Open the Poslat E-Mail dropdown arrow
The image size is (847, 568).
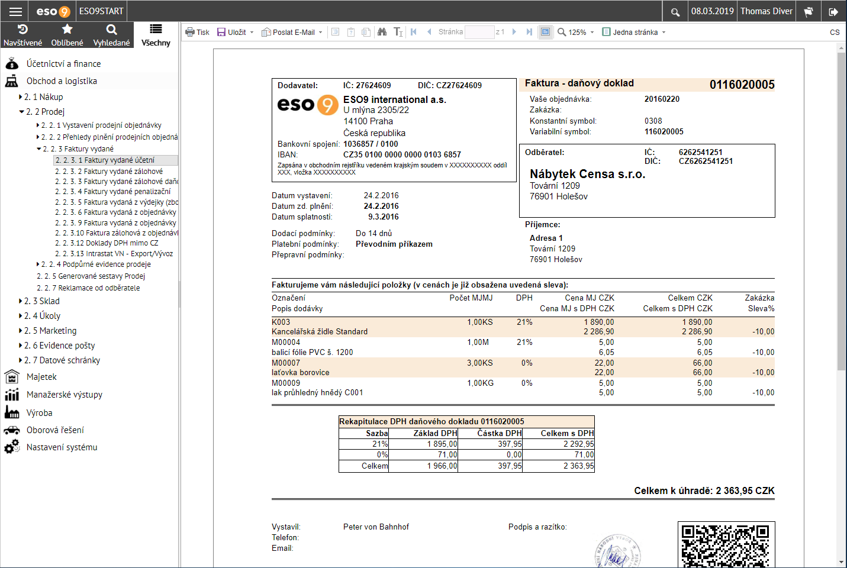coord(321,33)
